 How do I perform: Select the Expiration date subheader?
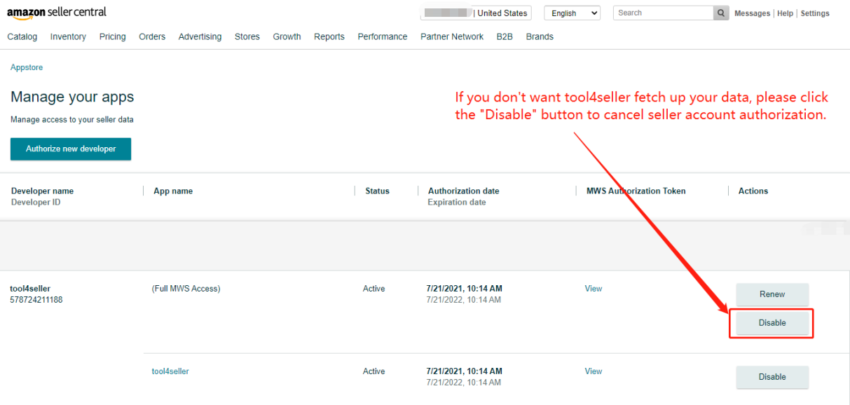(x=457, y=202)
